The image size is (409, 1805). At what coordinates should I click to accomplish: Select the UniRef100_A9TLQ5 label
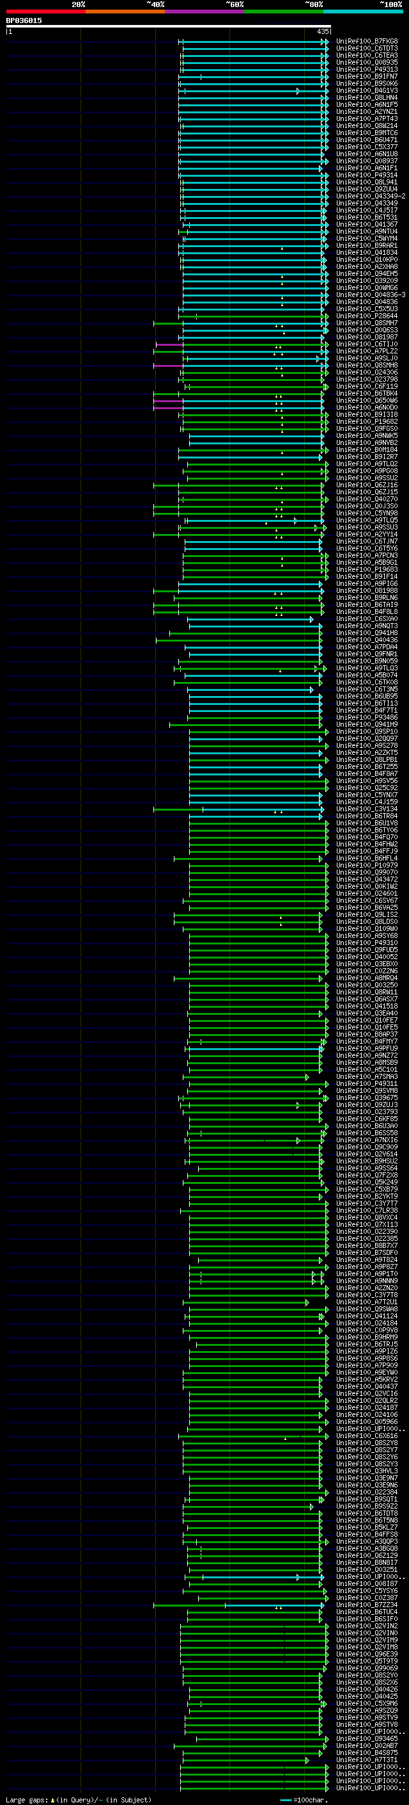pyautogui.click(x=367, y=521)
